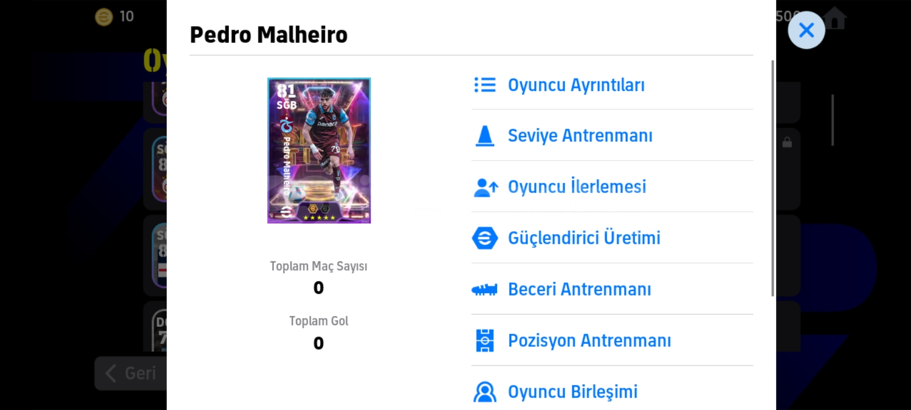Tap the Geri back button
This screenshot has height=410, width=911.
[x=131, y=373]
